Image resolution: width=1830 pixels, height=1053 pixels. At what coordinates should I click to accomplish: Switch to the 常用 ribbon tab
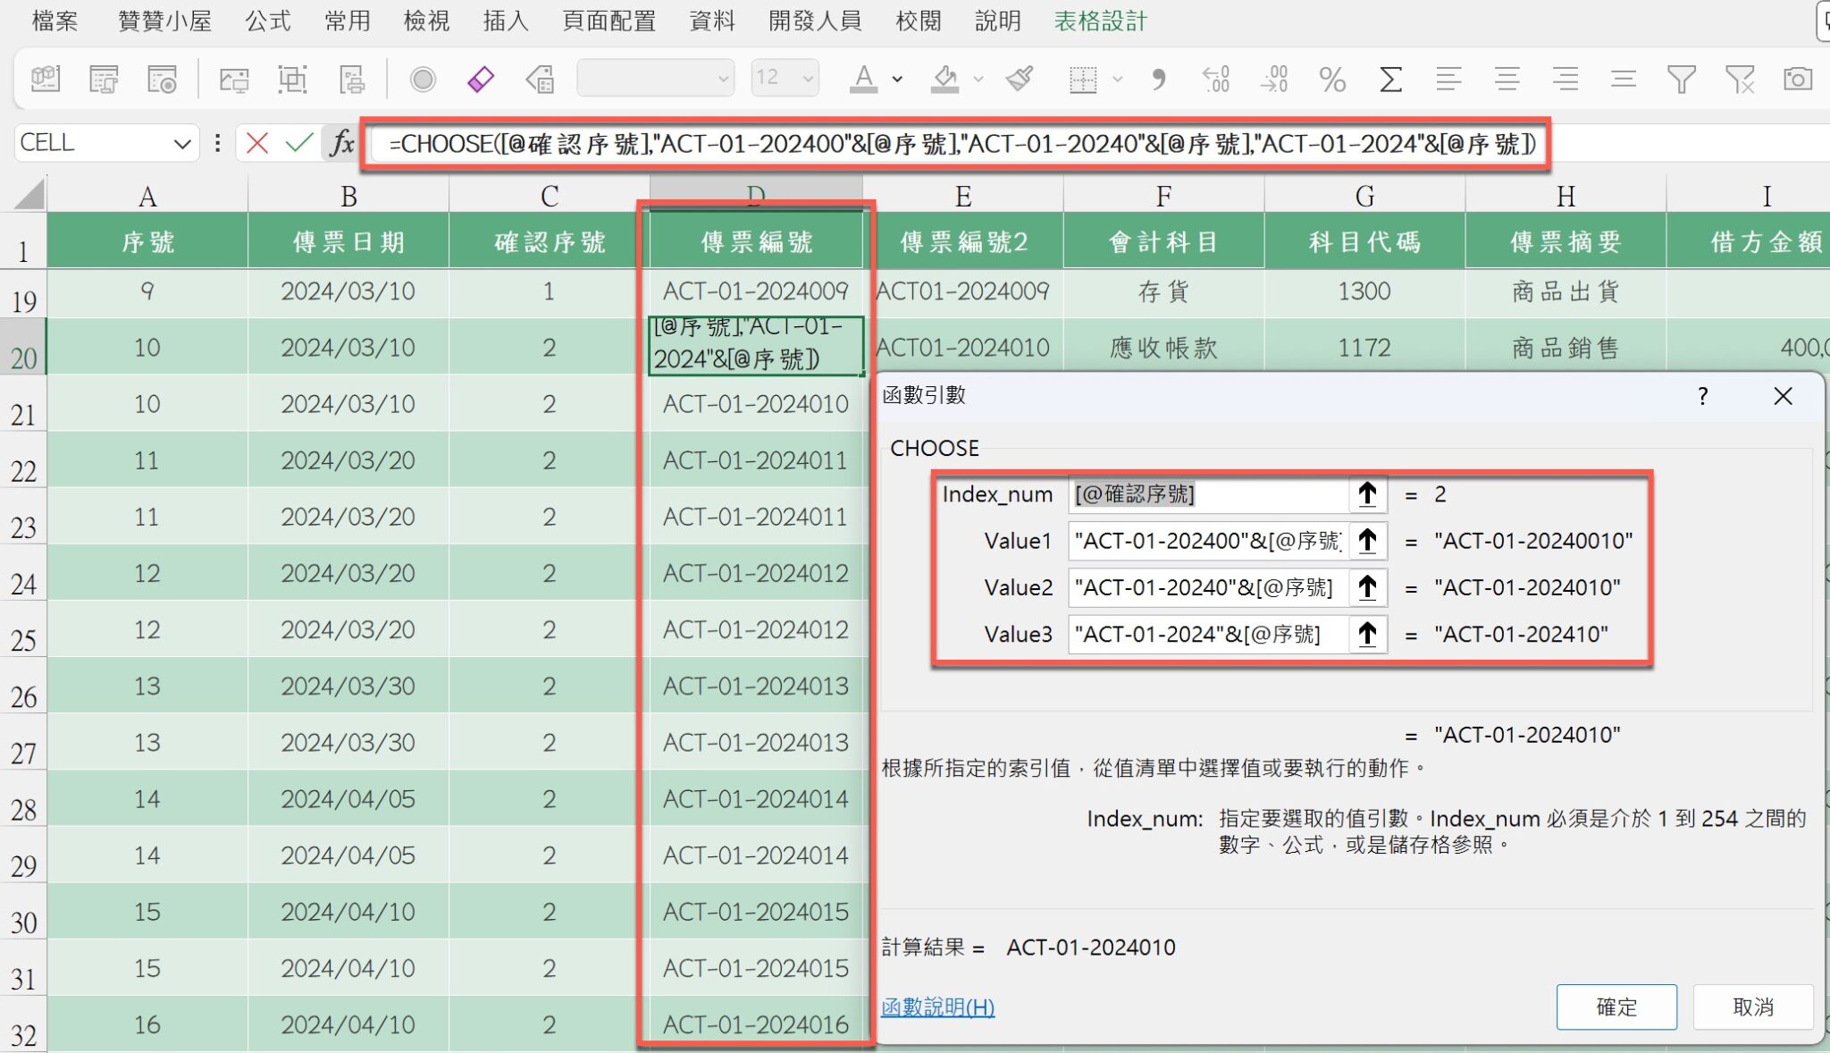(x=348, y=21)
